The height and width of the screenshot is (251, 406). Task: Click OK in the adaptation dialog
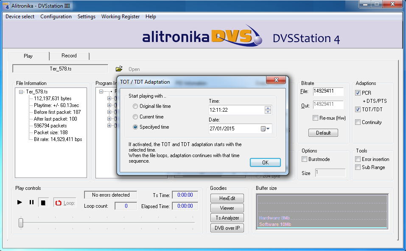[x=265, y=163]
